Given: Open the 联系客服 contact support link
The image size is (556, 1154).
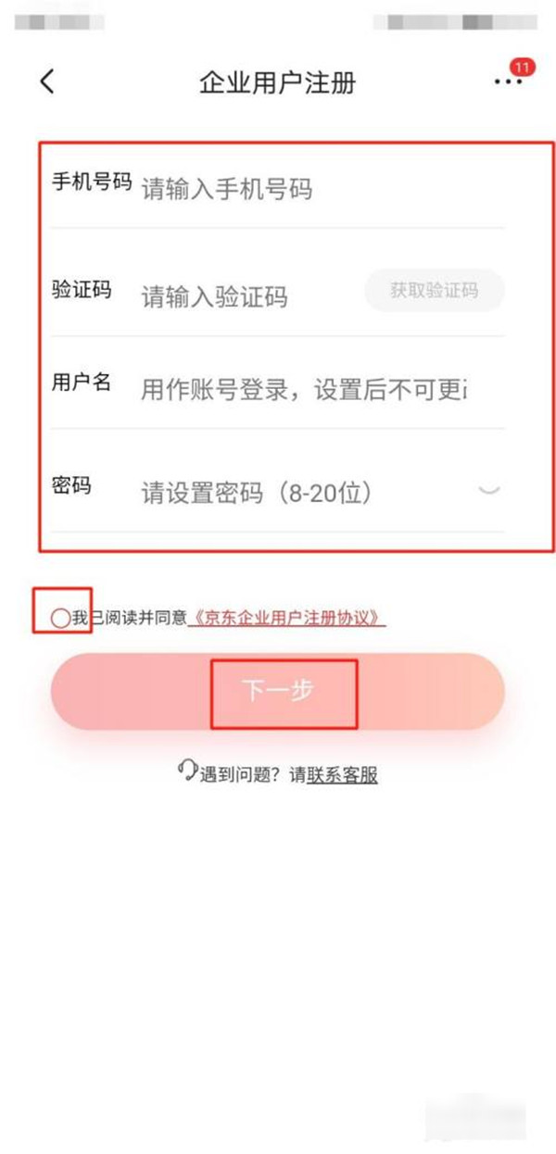Looking at the screenshot, I should (x=342, y=775).
